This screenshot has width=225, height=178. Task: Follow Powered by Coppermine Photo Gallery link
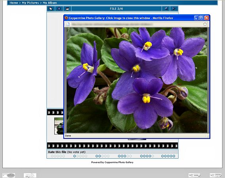click(112, 162)
